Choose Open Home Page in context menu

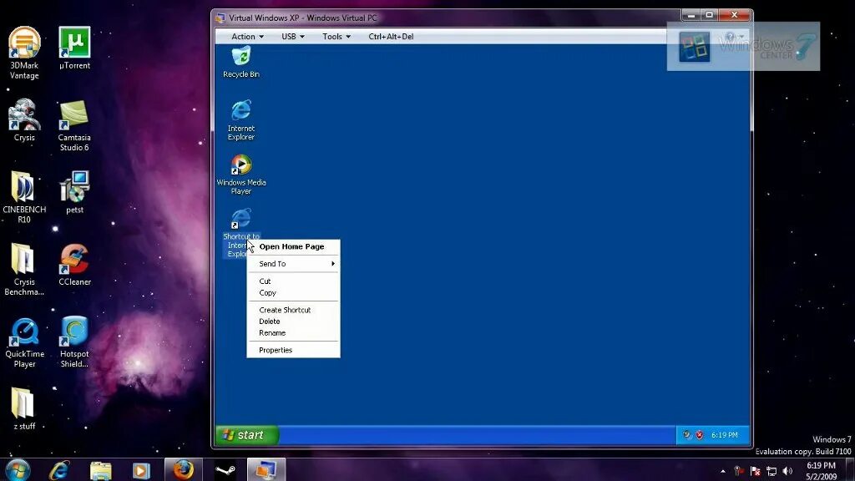click(x=293, y=246)
